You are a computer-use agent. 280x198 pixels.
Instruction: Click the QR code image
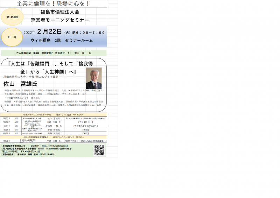point(99,150)
